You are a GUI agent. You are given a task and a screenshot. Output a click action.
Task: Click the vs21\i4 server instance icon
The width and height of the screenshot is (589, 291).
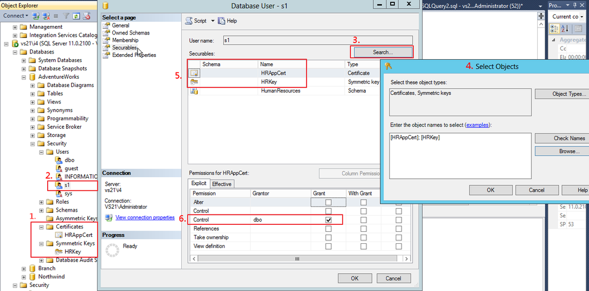coord(15,44)
